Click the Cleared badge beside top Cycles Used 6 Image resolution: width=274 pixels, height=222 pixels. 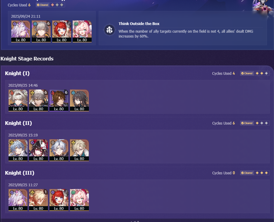pos(43,5)
